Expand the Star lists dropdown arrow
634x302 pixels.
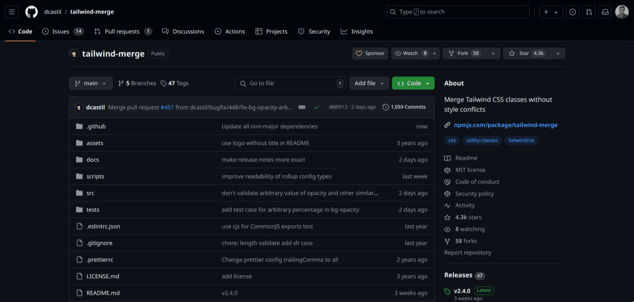[x=558, y=53]
